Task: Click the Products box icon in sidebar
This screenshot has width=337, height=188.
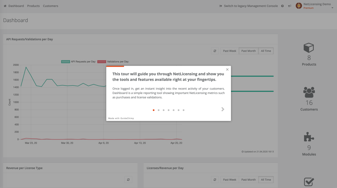Action: [309, 48]
